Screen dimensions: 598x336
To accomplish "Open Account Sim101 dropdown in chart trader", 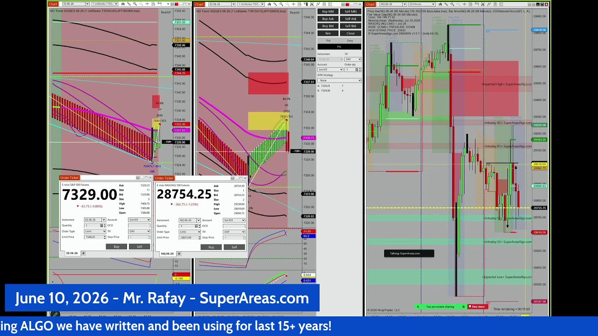I will click(330, 70).
